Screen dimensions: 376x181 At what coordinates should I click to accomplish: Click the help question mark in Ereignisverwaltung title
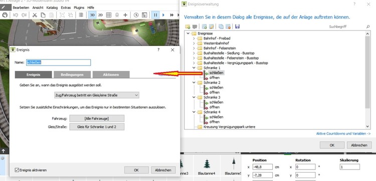tap(354, 4)
